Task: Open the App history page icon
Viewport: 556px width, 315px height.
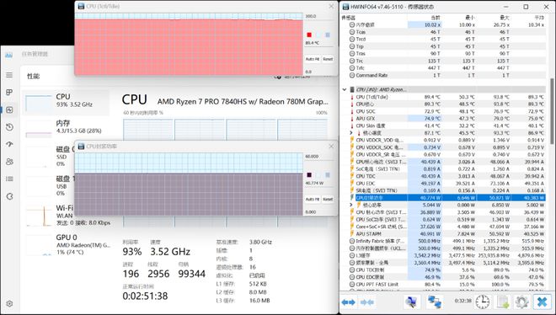Action: (x=9, y=127)
